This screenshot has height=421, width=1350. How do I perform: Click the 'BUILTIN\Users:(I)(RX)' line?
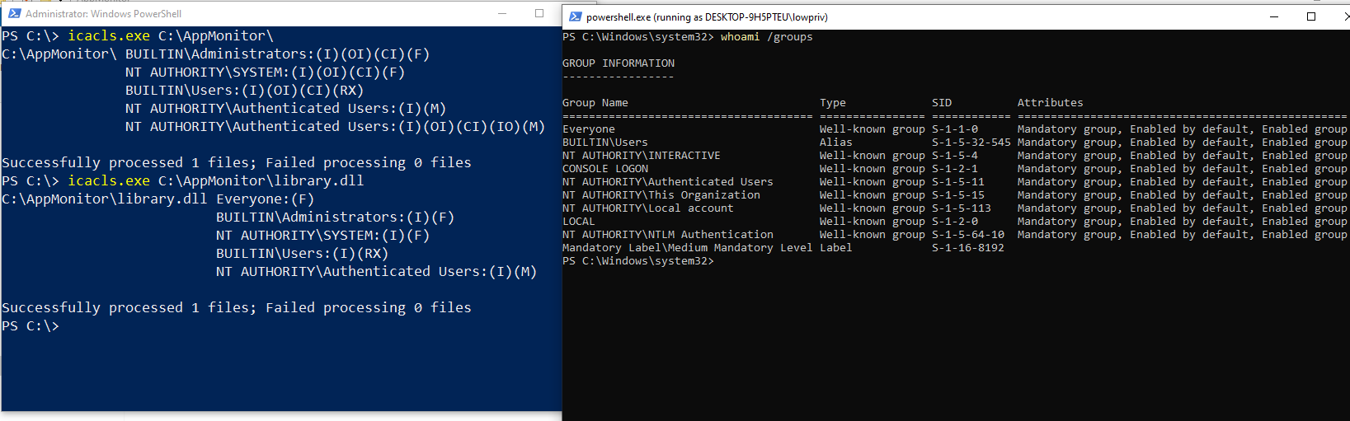302,254
